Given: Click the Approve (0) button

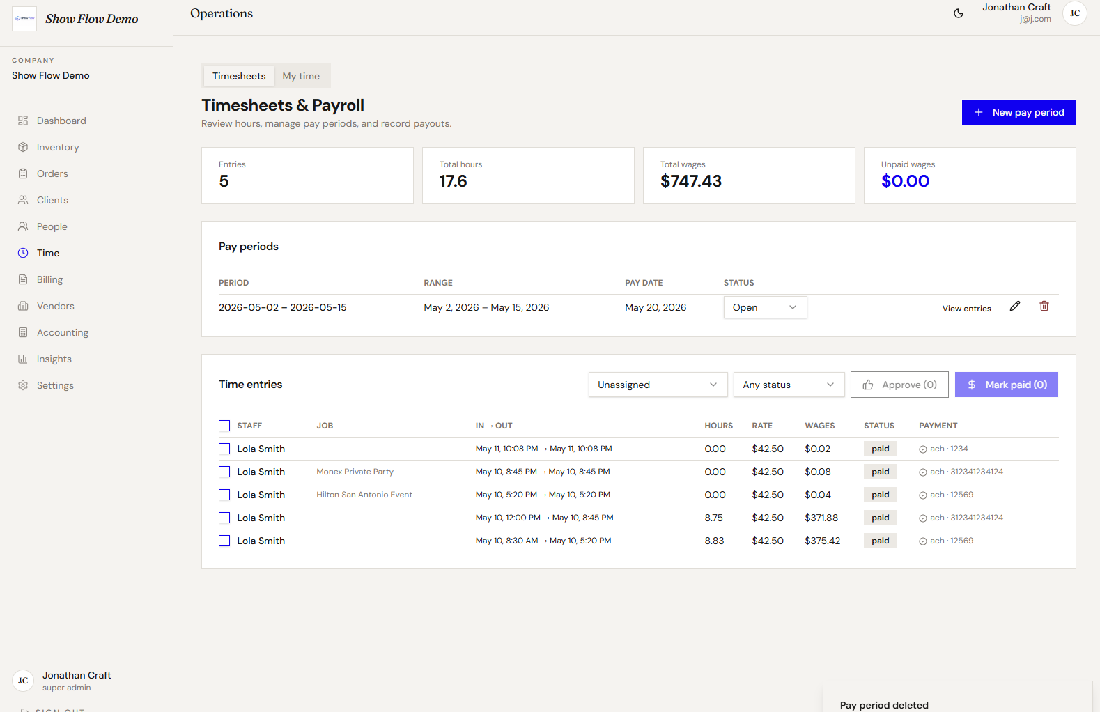Looking at the screenshot, I should [899, 385].
